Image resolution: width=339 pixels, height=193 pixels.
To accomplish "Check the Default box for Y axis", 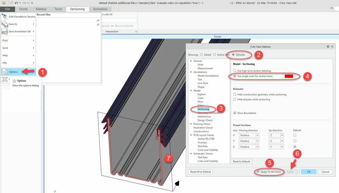I will point(295,141).
